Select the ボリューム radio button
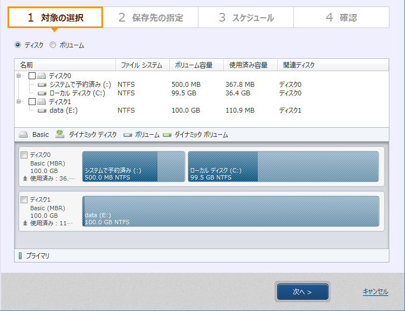405x311 pixels. point(53,45)
